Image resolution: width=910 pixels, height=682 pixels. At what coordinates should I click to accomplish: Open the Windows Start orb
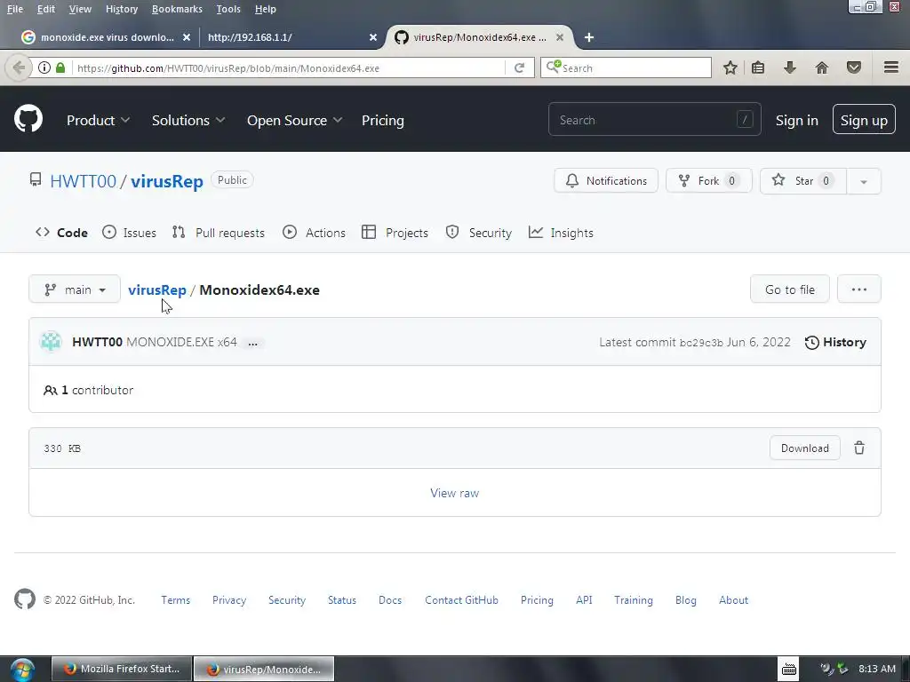pos(22,670)
